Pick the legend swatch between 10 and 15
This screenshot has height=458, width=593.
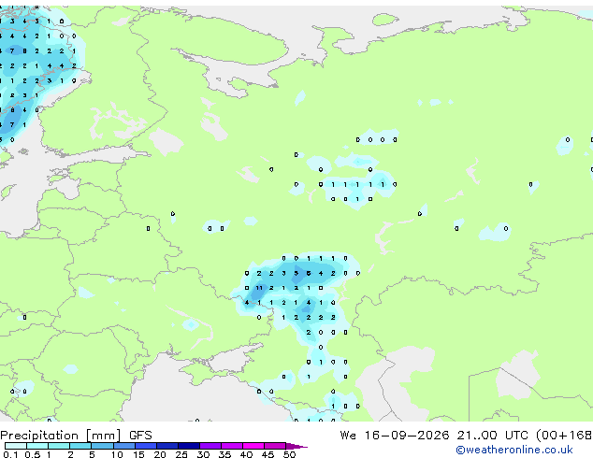point(123,446)
